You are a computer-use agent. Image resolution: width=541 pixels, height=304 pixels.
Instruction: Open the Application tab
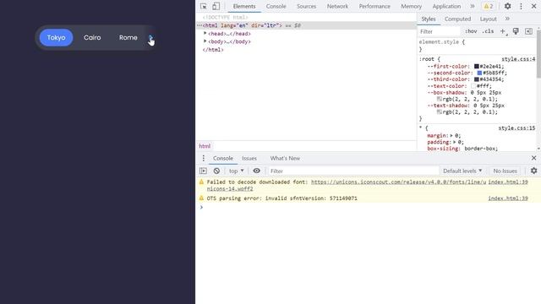[x=446, y=6]
